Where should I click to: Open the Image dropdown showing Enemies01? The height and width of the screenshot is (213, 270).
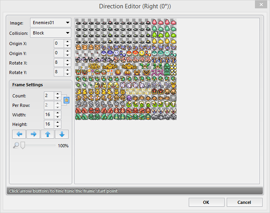(x=51, y=23)
